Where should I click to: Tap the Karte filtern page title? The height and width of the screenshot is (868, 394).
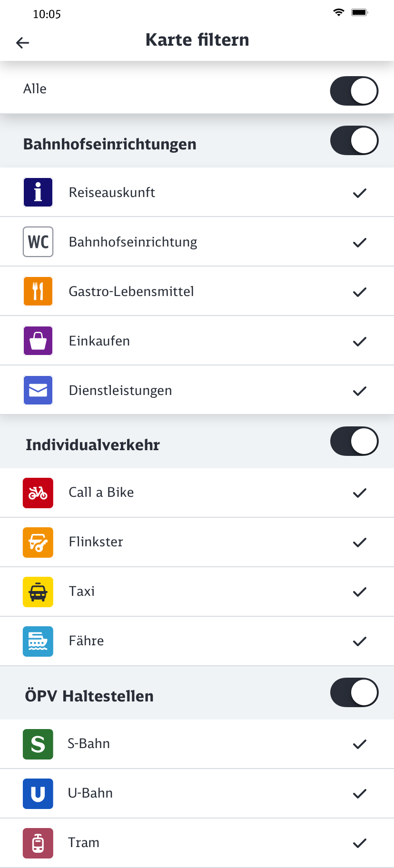197,40
